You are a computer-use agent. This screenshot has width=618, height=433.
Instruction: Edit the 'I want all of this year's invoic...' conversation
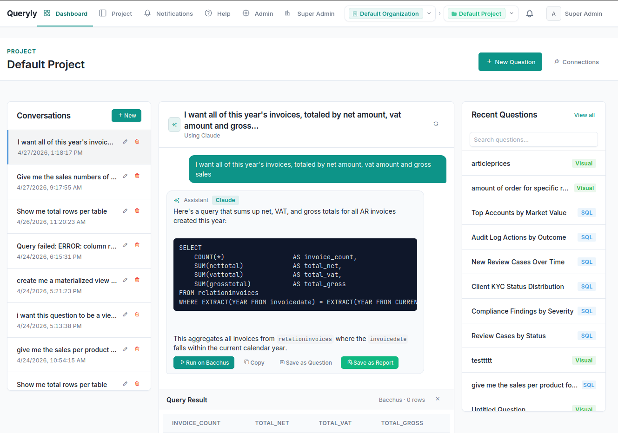[125, 142]
